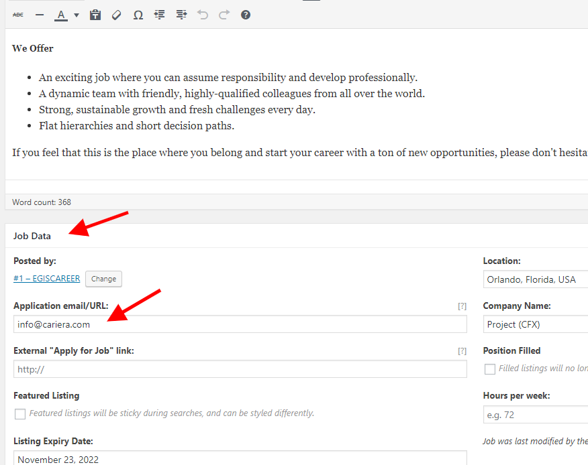Open the text color dropdown arrow
588x465 pixels.
(x=77, y=15)
